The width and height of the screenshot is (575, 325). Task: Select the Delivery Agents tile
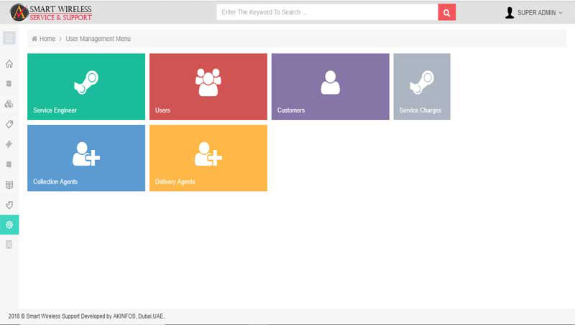(x=208, y=158)
